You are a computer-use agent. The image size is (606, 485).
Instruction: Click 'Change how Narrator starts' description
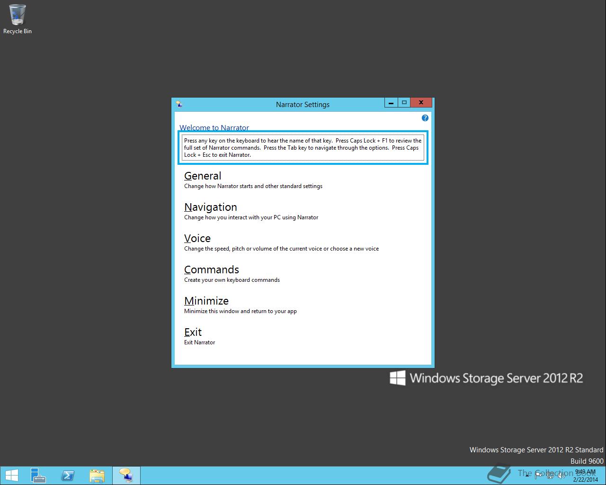point(253,186)
